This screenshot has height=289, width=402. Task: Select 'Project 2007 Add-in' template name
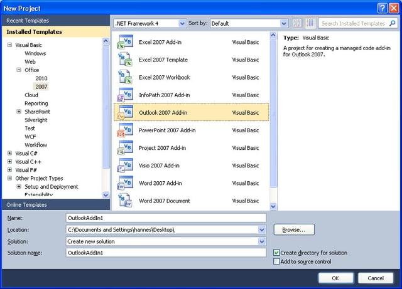tap(162, 148)
